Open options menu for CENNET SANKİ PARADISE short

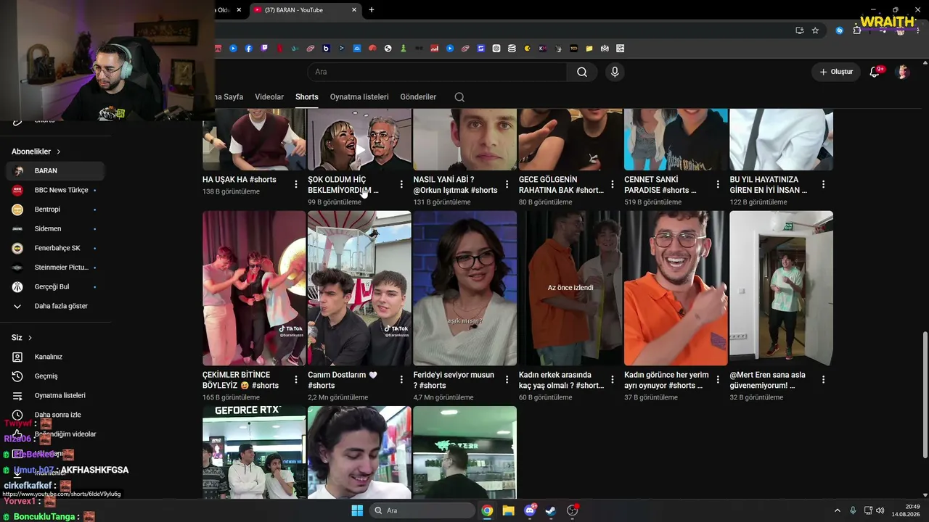(718, 184)
